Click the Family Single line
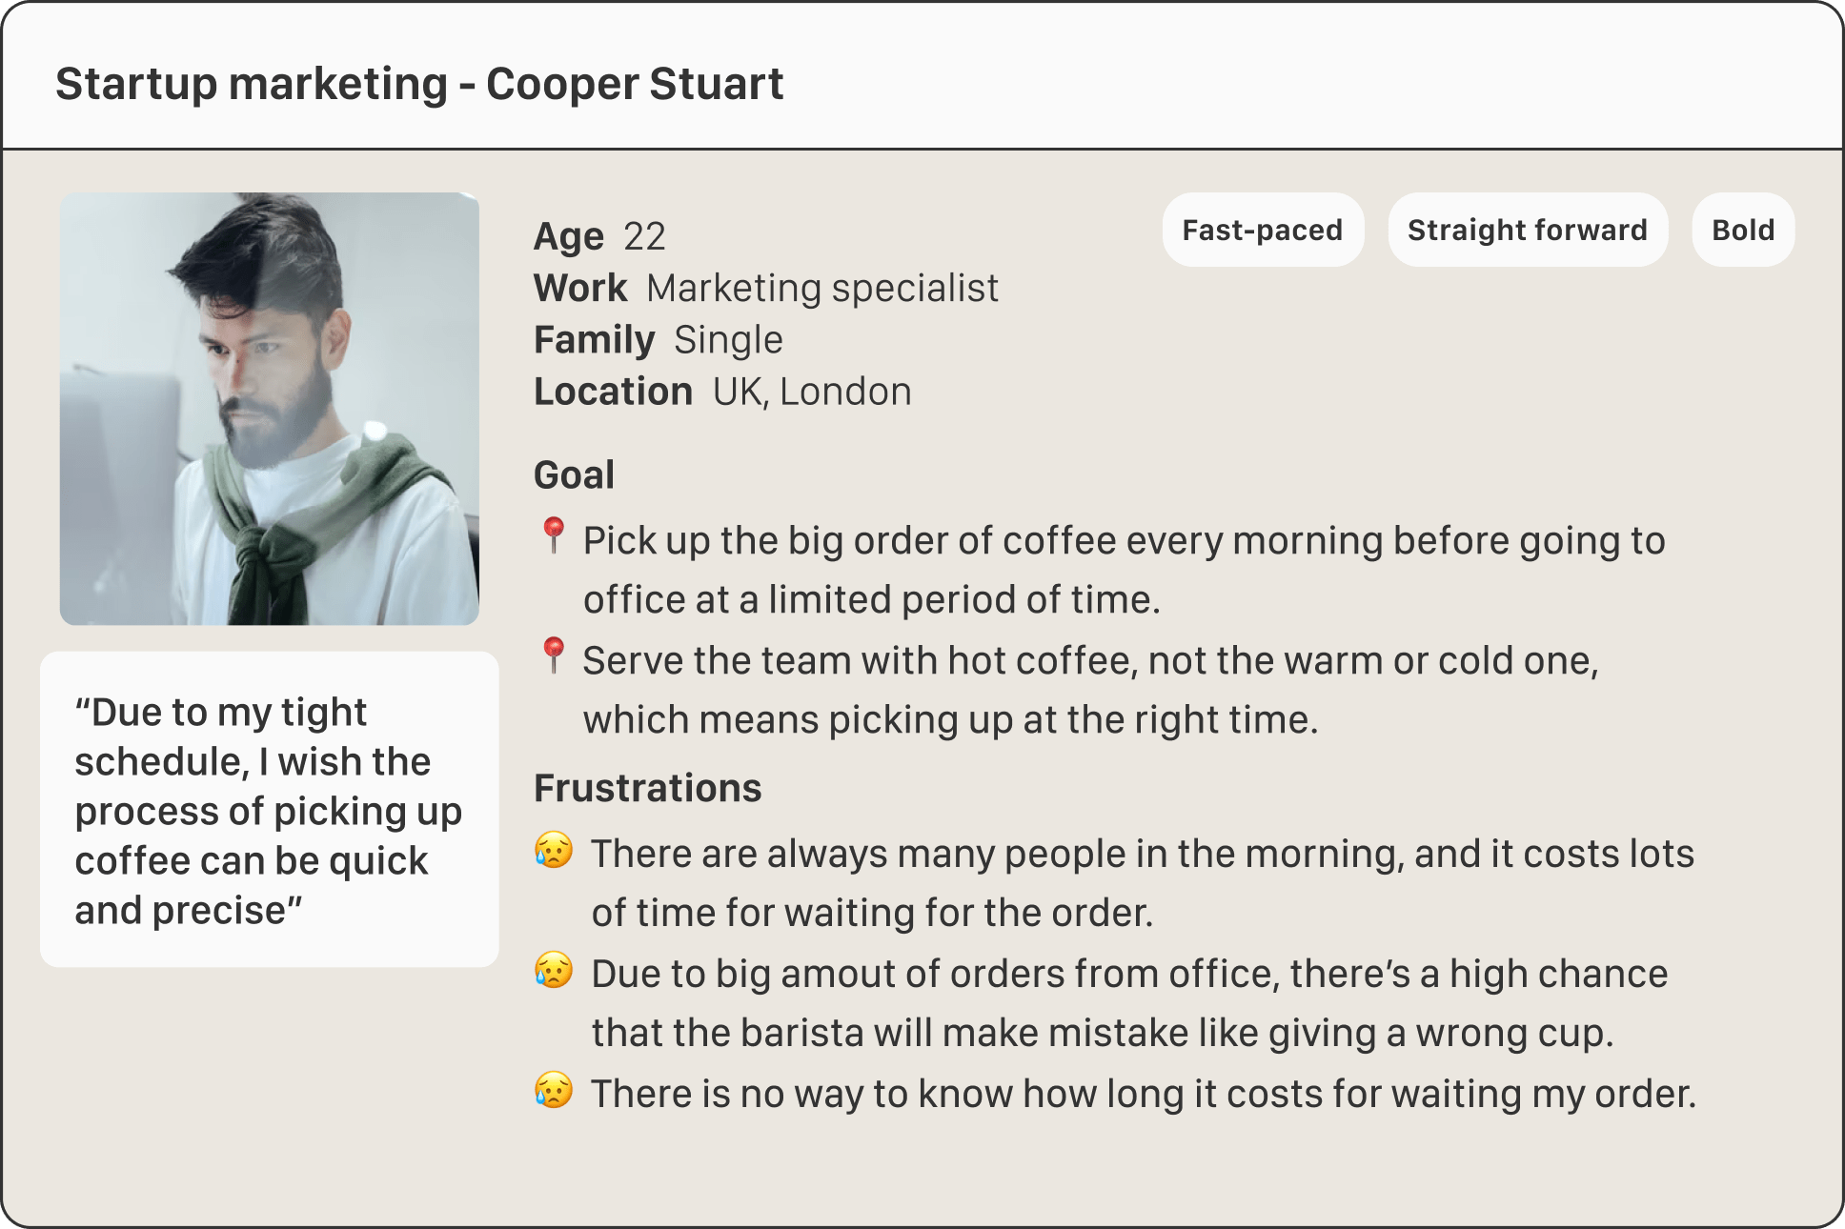1845x1229 pixels. (x=658, y=340)
